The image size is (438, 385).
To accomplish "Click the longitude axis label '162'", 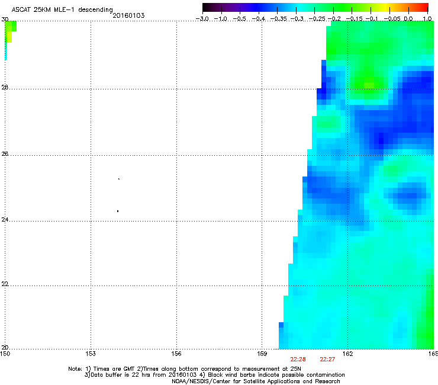I will point(347,354).
